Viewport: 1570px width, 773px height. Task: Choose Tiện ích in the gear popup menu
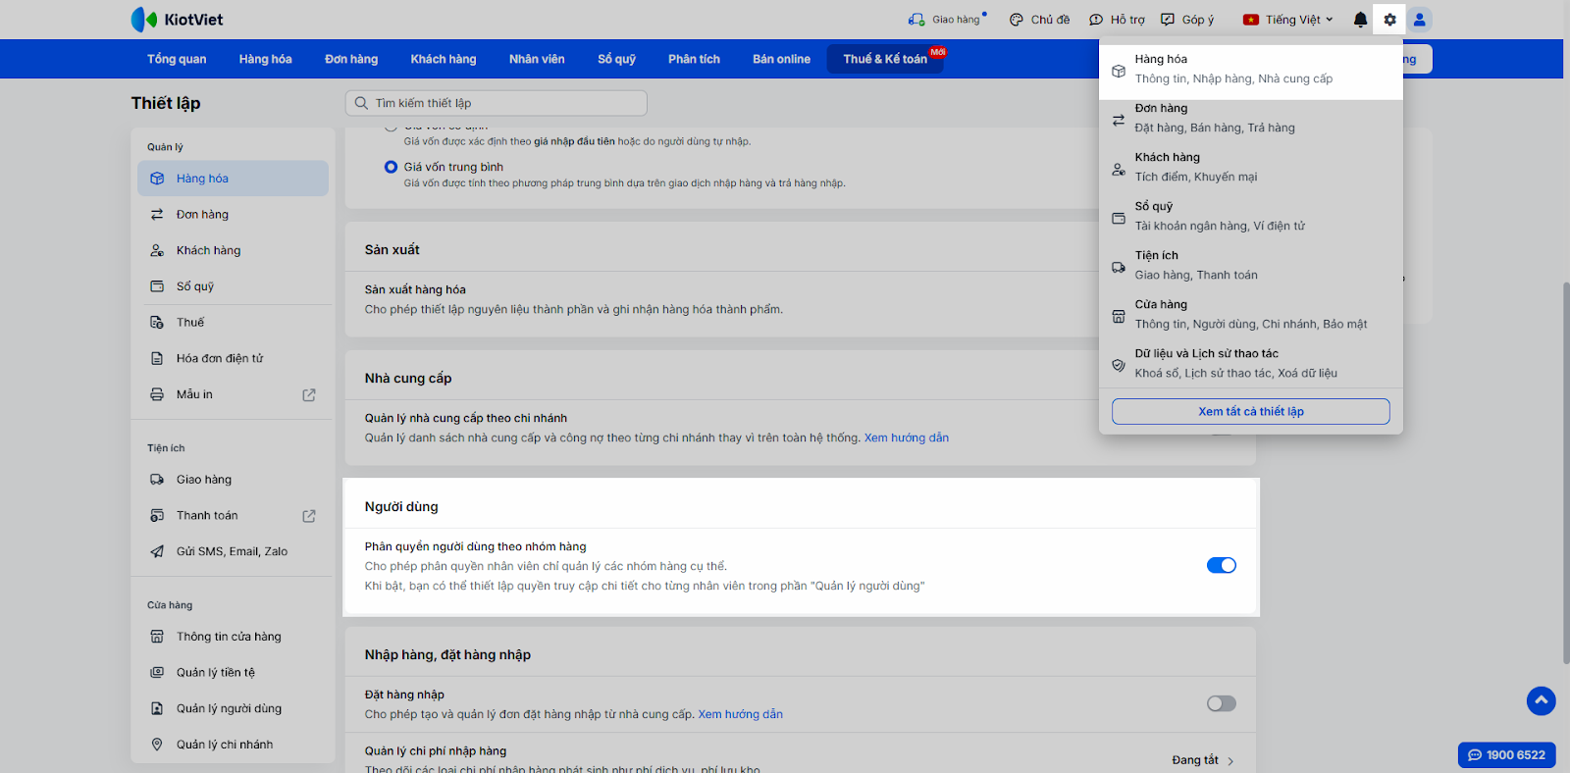click(1251, 266)
